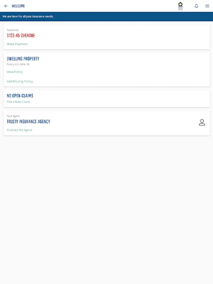Image resolution: width=213 pixels, height=284 pixels.
Task: Click the policy number text
Action: (18, 64)
